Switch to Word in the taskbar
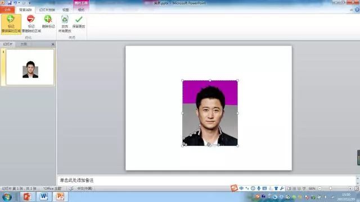Screen dimensions: 360x202 pyautogui.click(x=44, y=196)
